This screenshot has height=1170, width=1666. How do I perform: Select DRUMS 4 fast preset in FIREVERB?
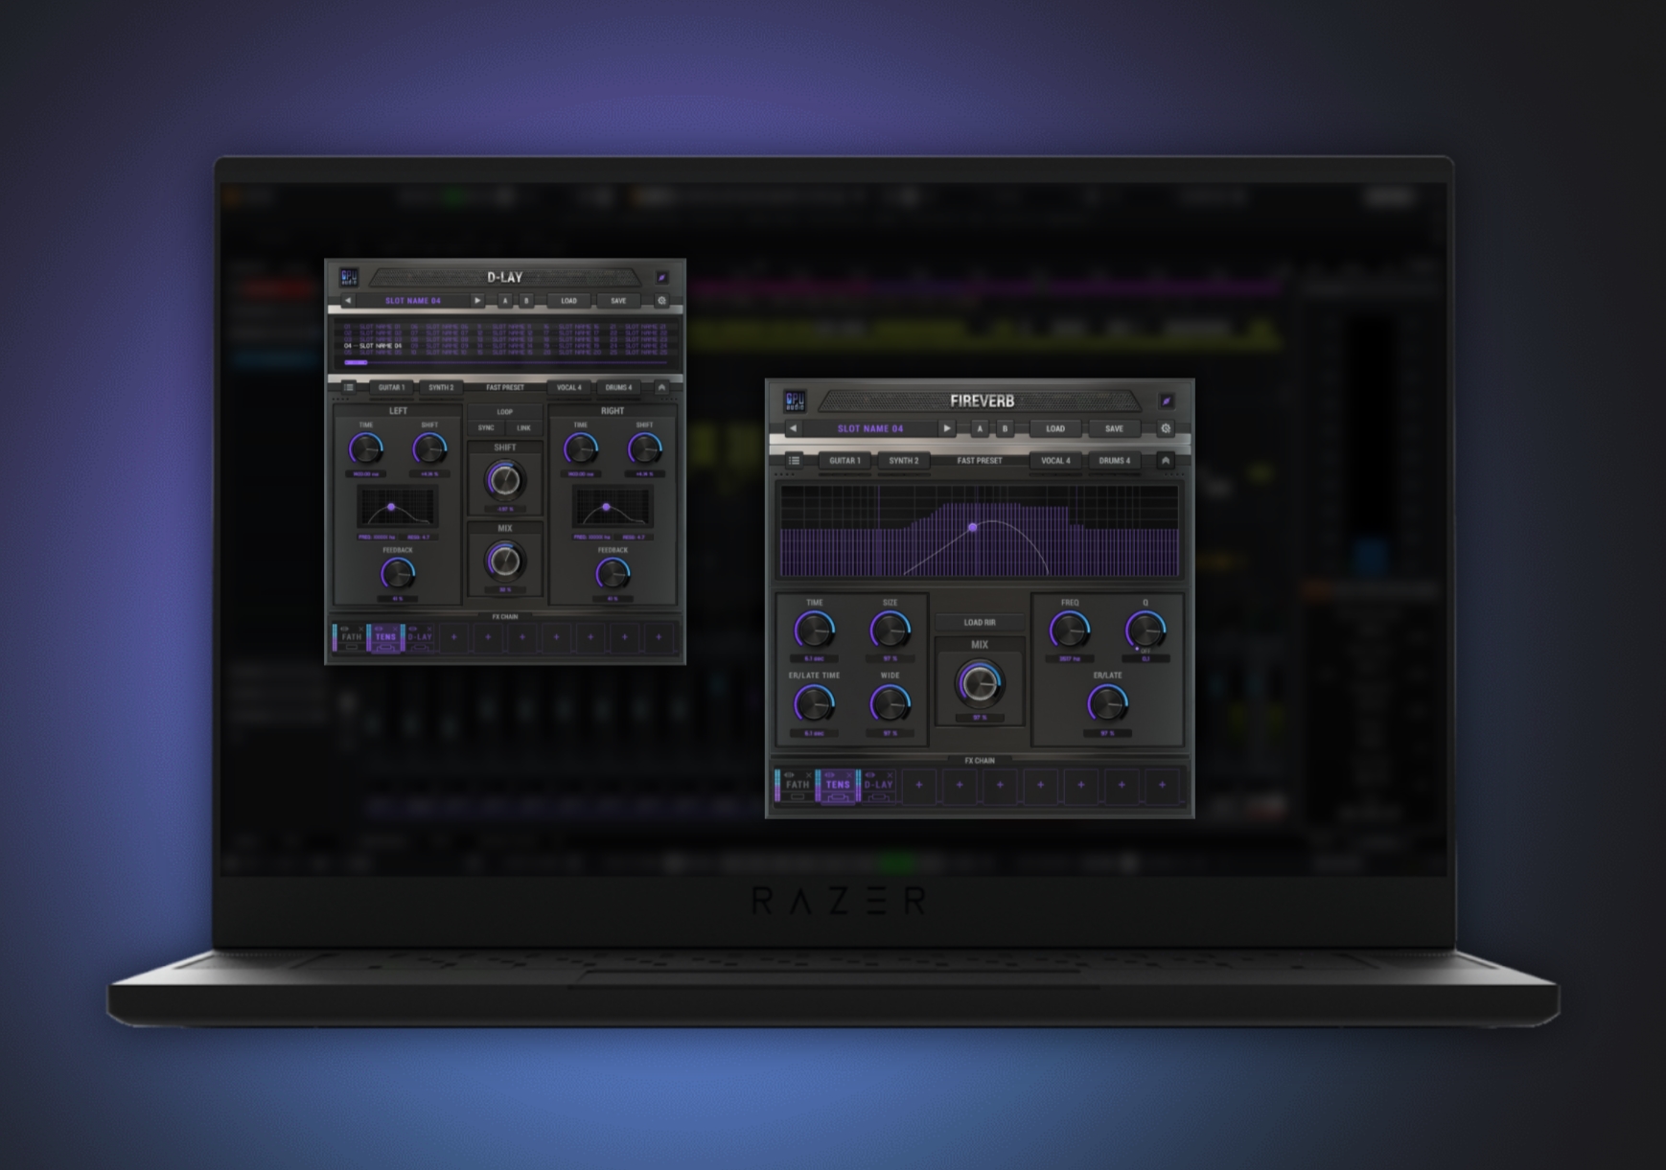pos(1114,461)
